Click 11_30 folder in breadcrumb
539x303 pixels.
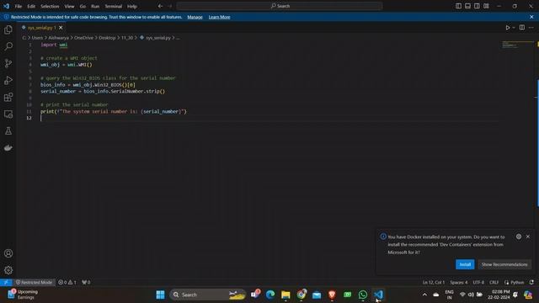point(127,38)
